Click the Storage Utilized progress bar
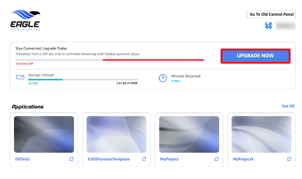The width and height of the screenshot is (302, 179). click(83, 79)
